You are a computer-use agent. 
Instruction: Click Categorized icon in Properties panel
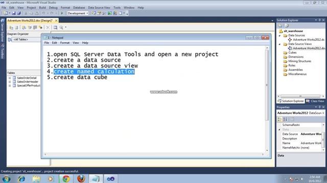click(279, 119)
